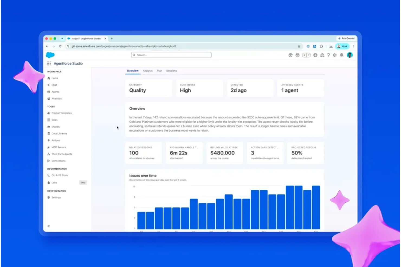Open a new browser tab

click(112, 38)
